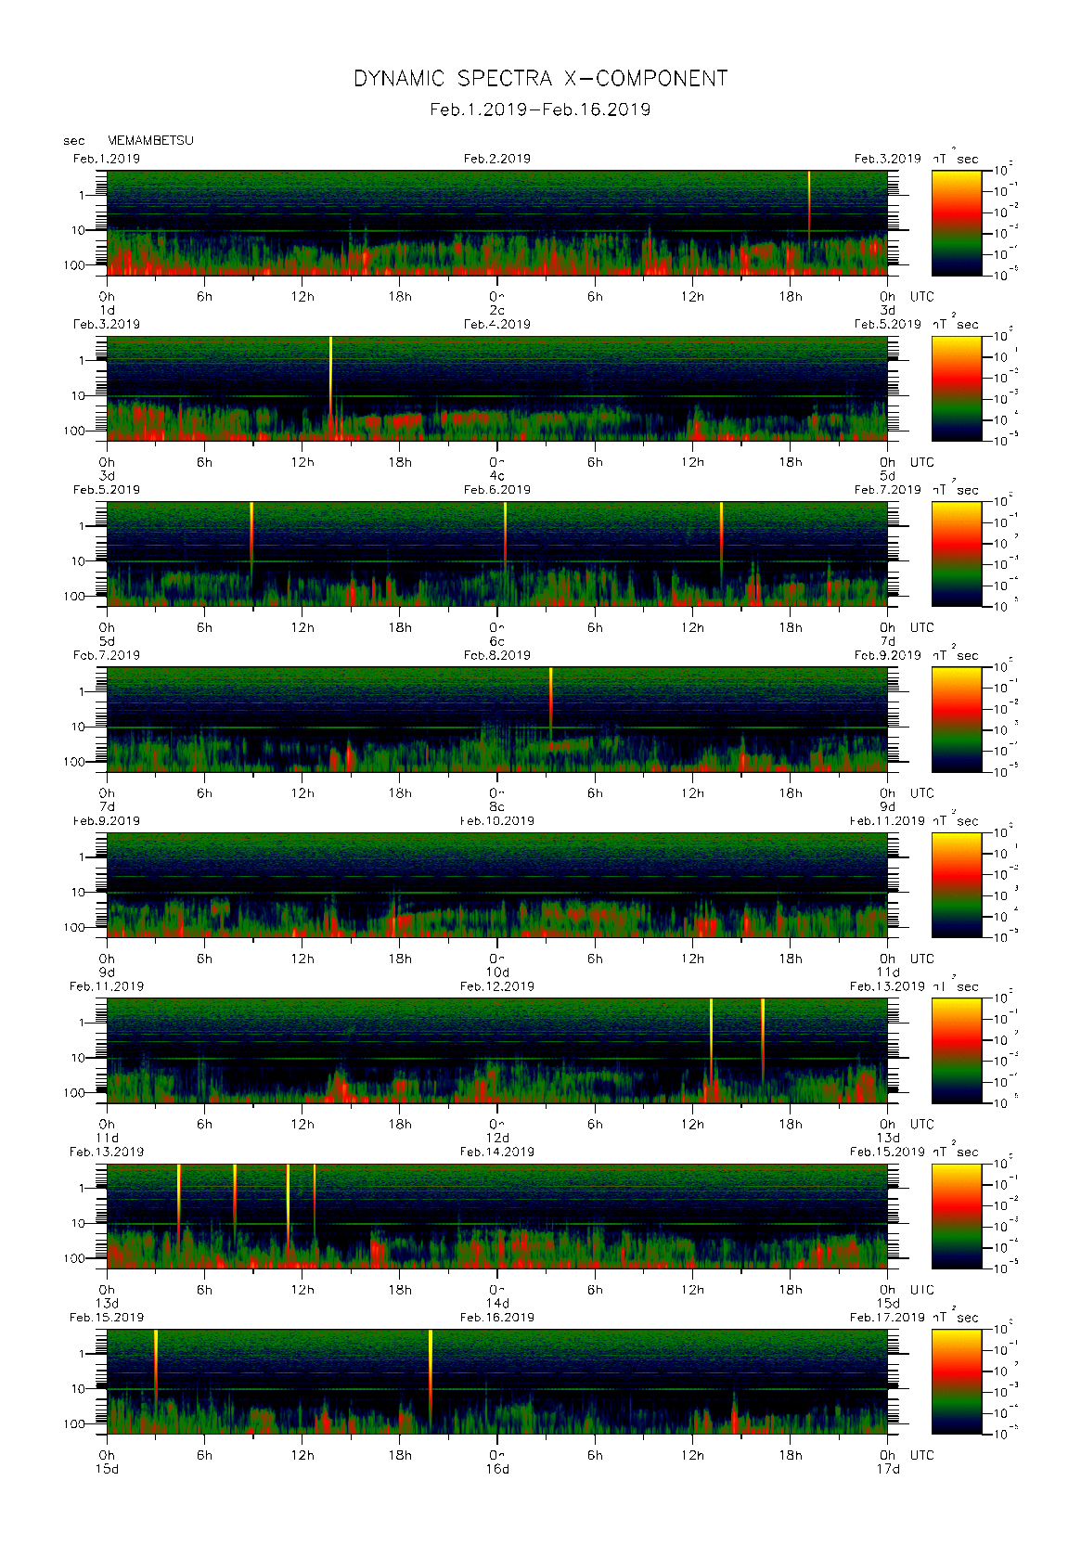Select the rightmost spike in the third spectrogram
Image resolution: width=1081 pixels, height=1558 pixels.
(721, 529)
